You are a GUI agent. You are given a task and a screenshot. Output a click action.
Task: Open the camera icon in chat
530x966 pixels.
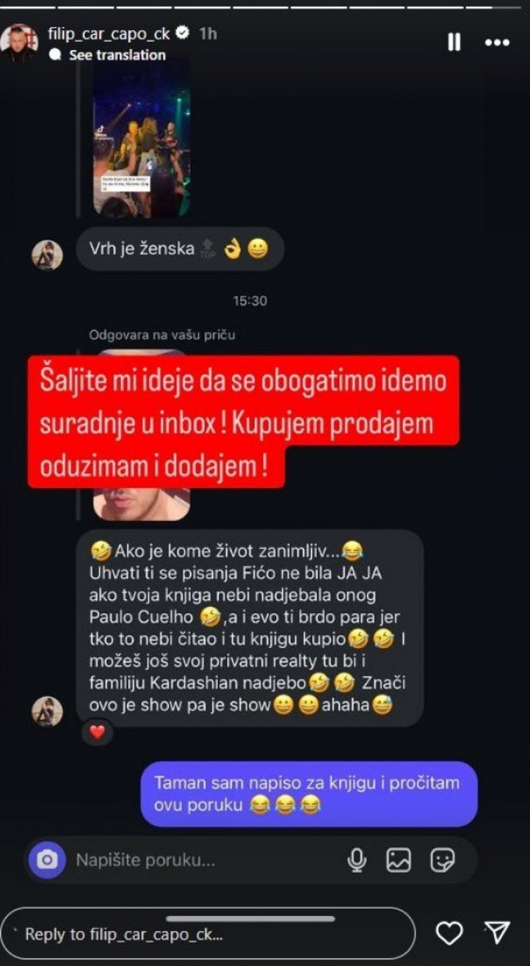tap(47, 860)
